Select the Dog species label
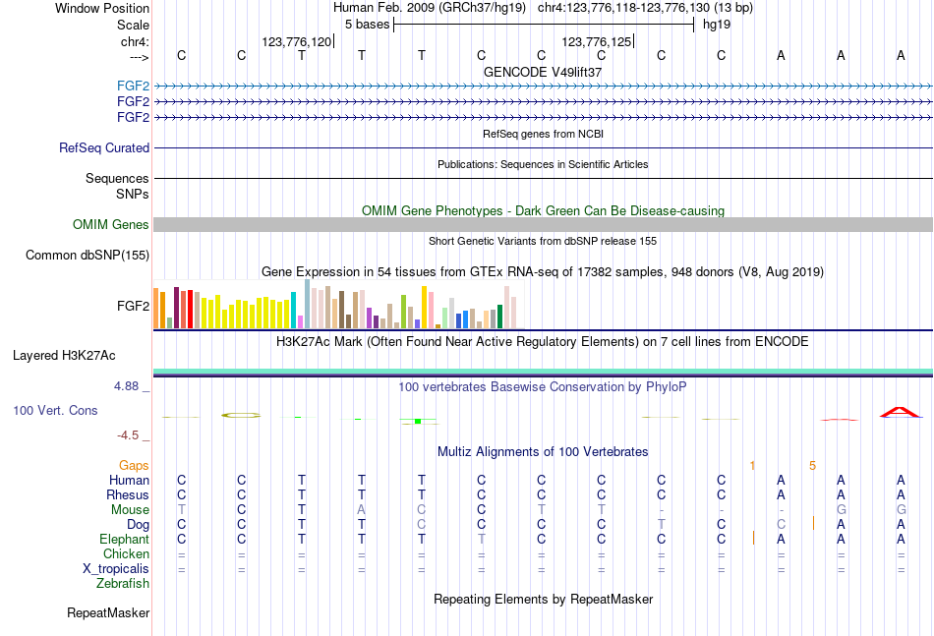The image size is (934, 636). pyautogui.click(x=138, y=525)
